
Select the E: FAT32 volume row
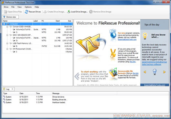pos(37,46)
